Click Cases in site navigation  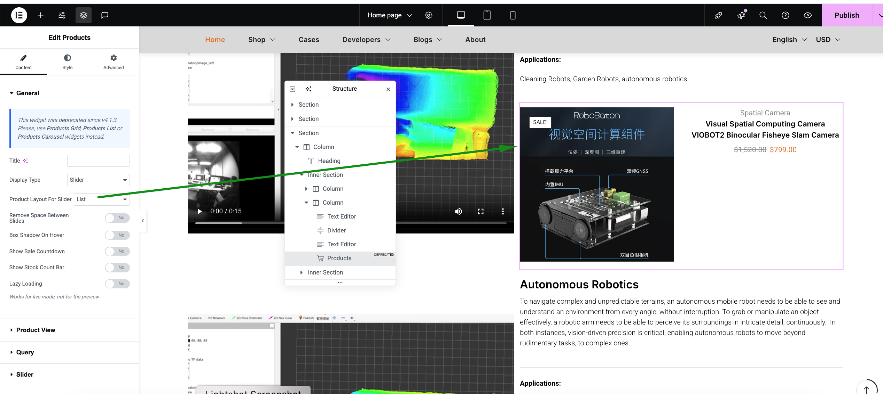coord(309,40)
